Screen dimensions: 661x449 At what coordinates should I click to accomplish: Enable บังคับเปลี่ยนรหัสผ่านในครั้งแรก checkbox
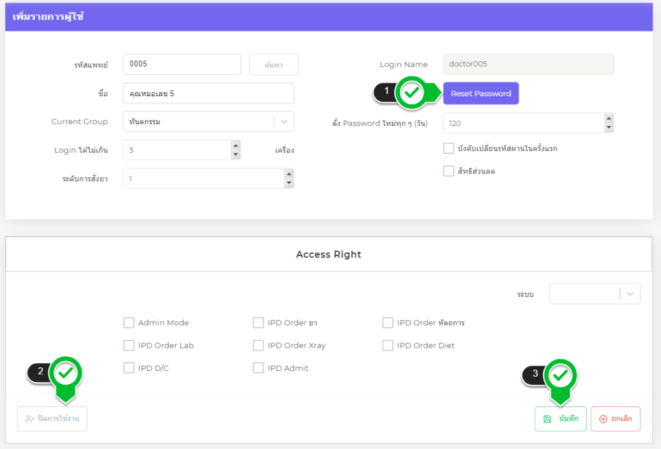click(449, 148)
